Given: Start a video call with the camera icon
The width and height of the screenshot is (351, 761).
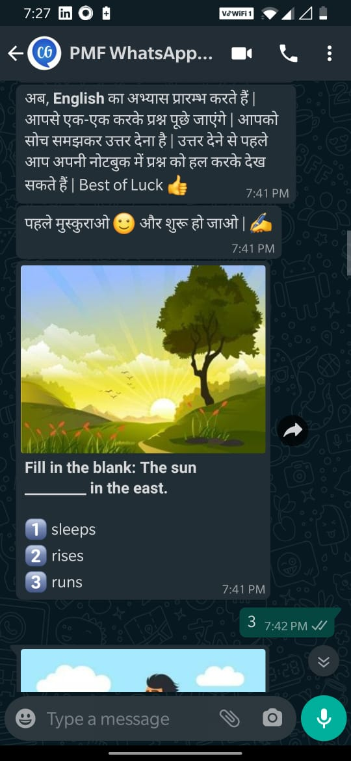Looking at the screenshot, I should click(x=241, y=53).
